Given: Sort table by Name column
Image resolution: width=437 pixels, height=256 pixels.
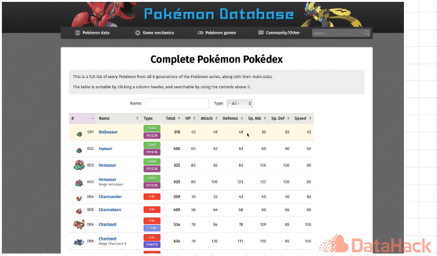Looking at the screenshot, I should (119, 119).
